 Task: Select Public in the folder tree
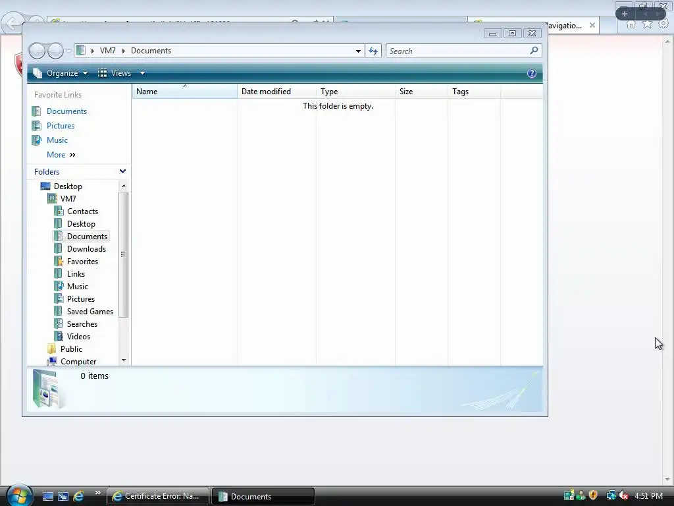click(x=71, y=349)
